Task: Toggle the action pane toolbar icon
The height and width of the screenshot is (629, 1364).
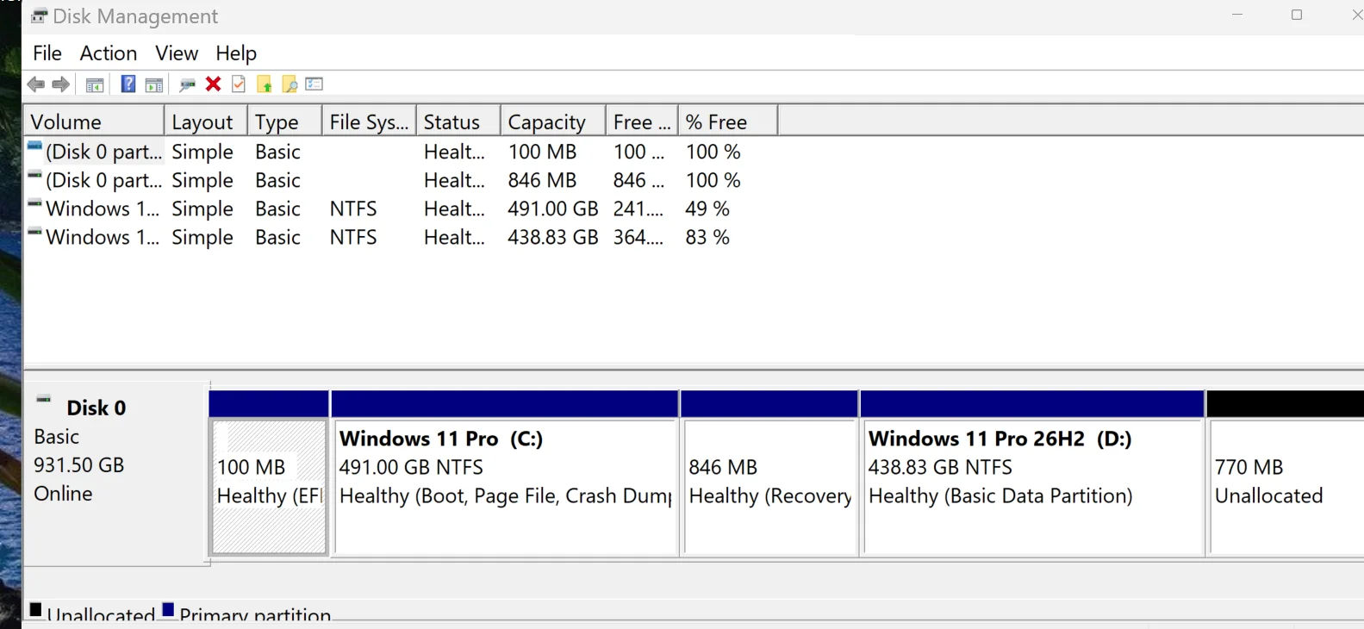Action: 154,84
